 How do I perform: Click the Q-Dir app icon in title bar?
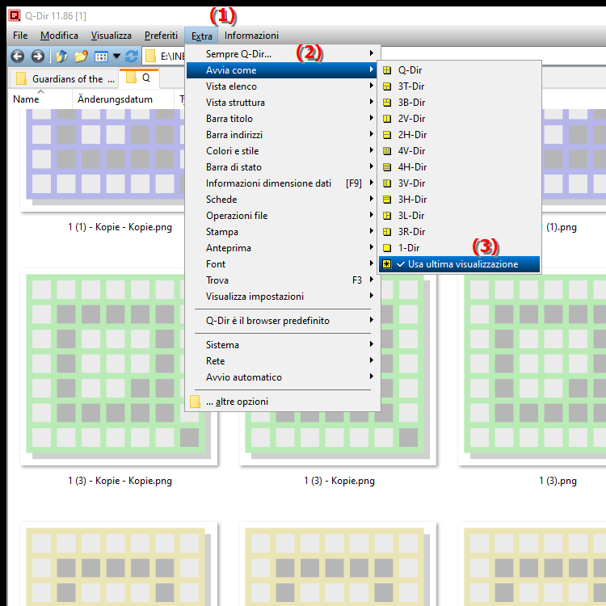(15, 15)
